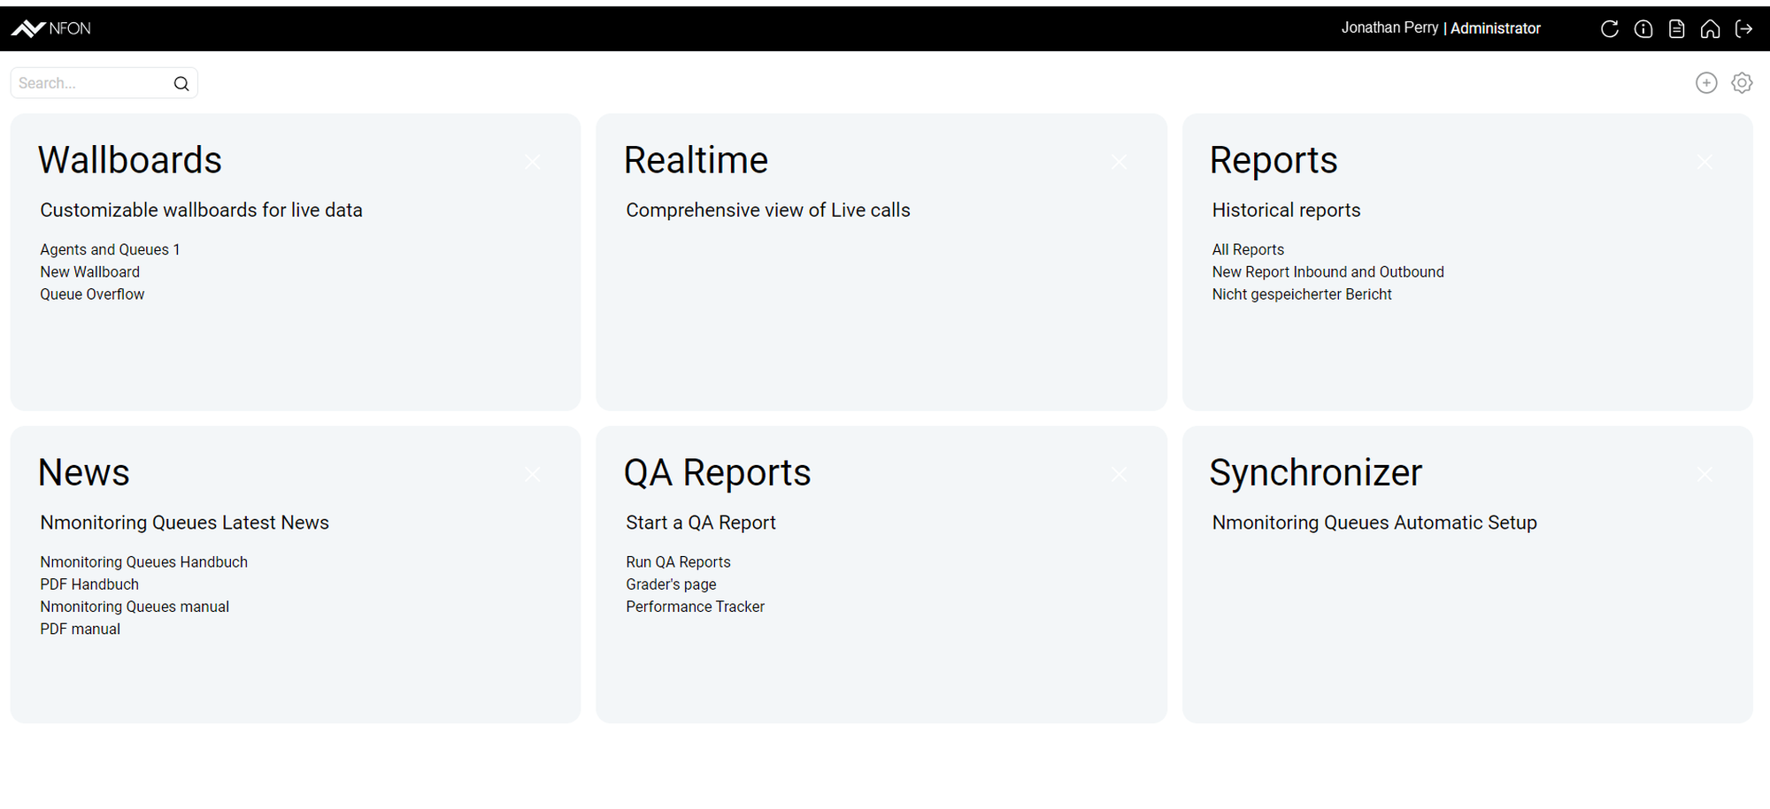Open Nicht gespeicherter Bericht report

[x=1301, y=294]
